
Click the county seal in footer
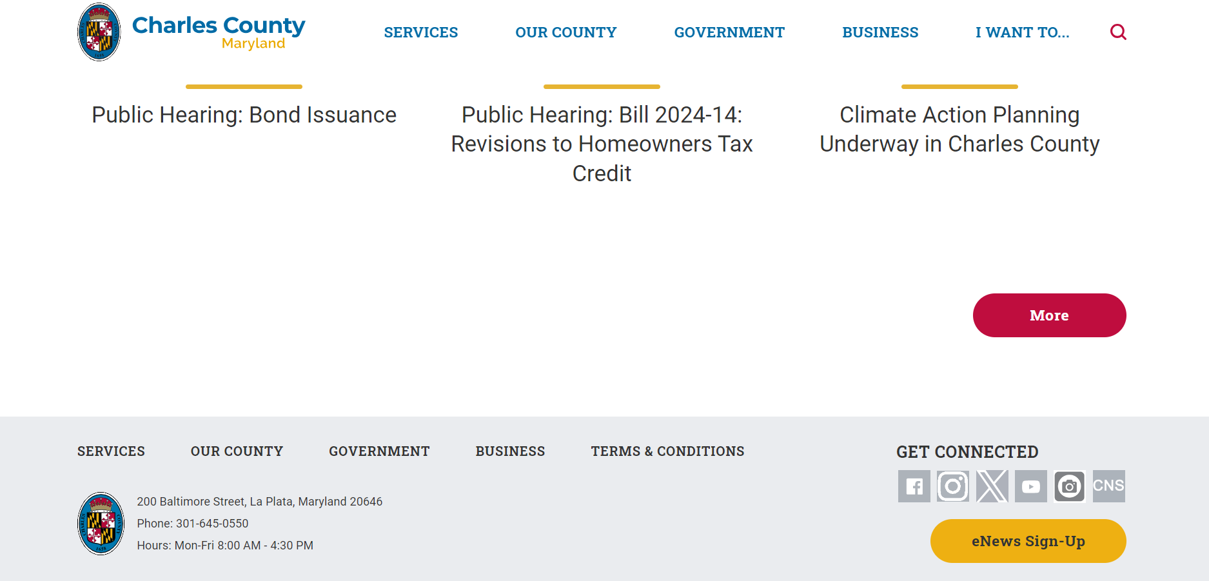coord(101,523)
